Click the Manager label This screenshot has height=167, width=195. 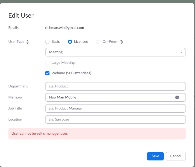16,97
